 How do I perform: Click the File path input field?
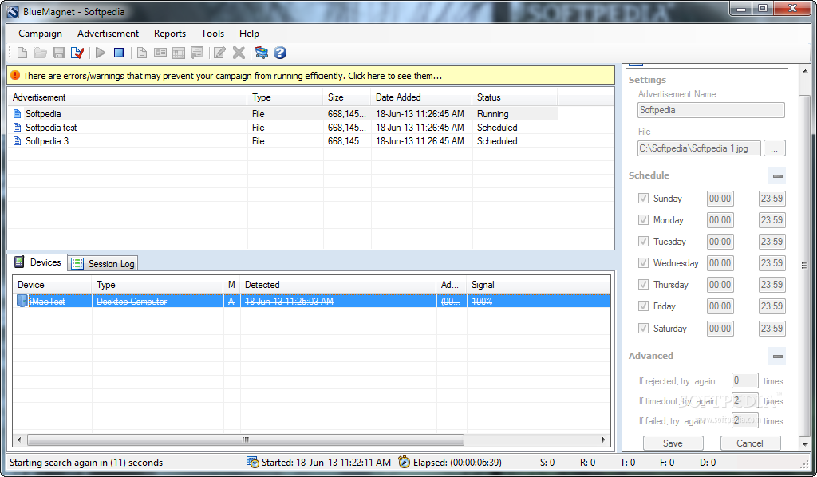(x=699, y=148)
